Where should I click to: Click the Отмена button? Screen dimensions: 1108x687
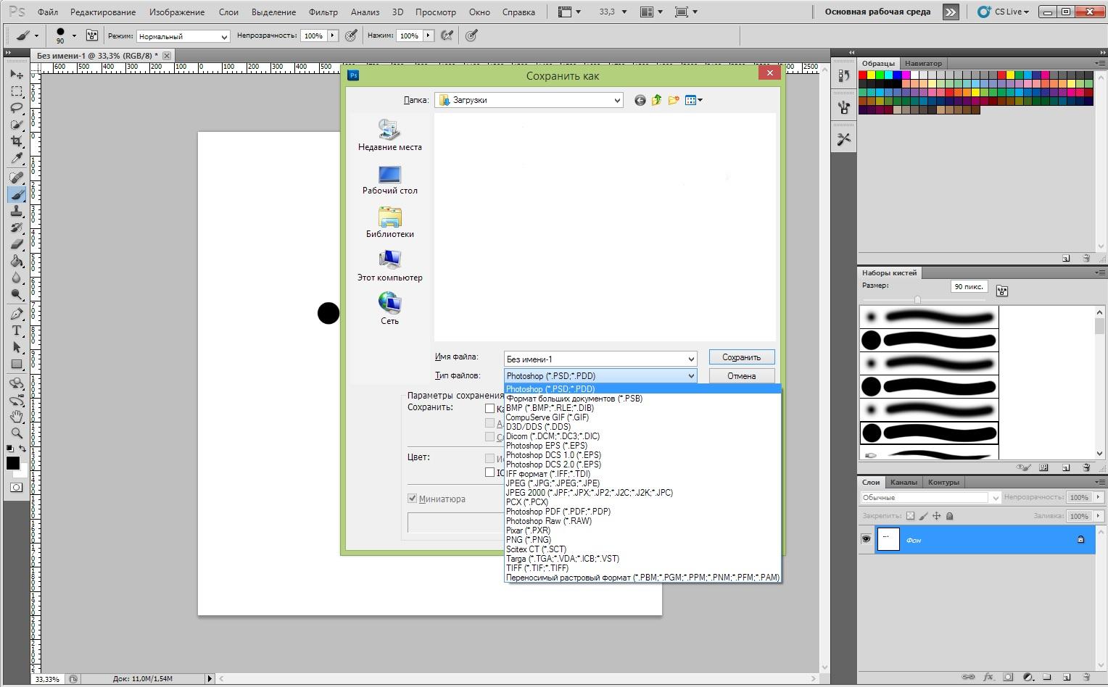point(742,376)
